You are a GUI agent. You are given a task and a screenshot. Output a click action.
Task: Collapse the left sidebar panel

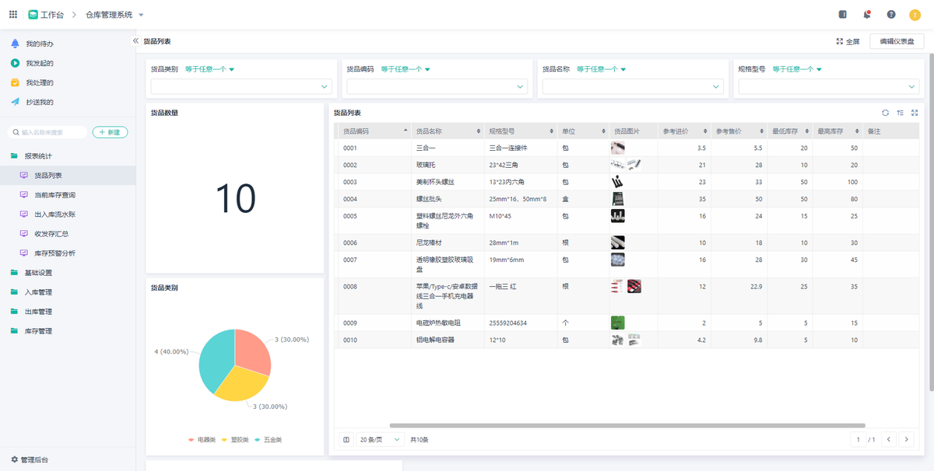(x=135, y=41)
